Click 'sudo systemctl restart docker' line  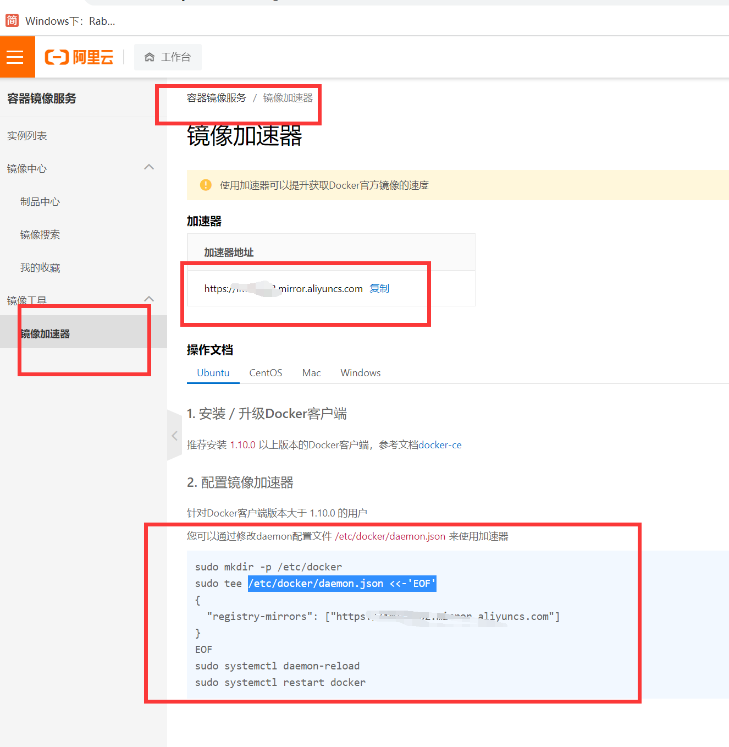280,682
